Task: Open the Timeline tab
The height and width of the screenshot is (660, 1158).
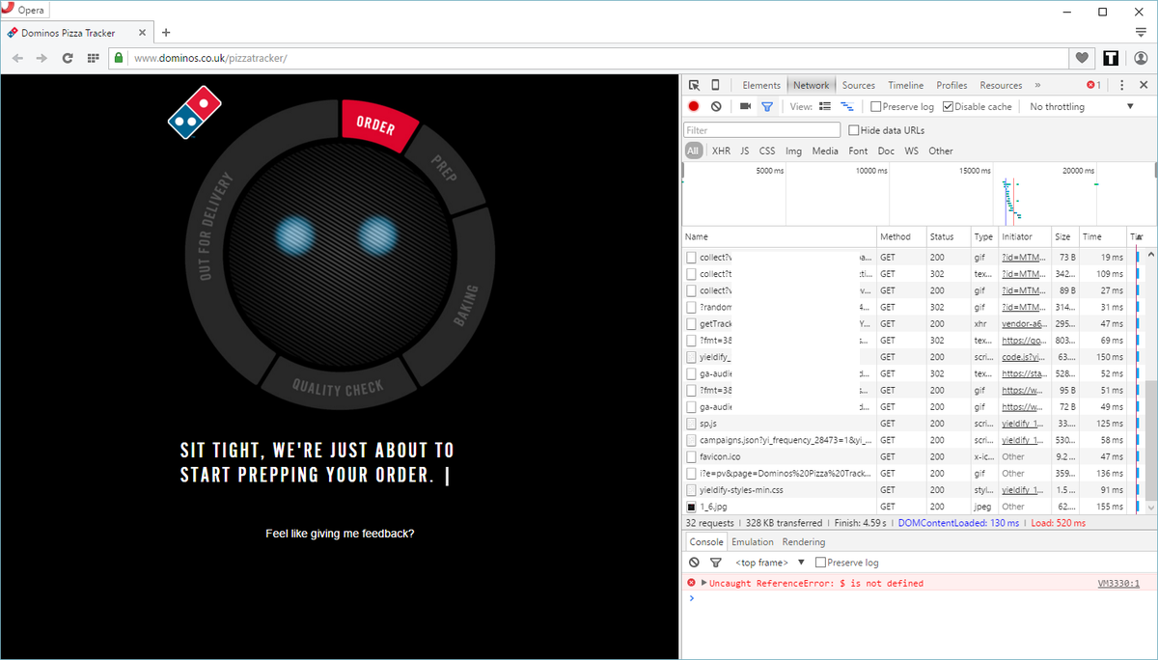Action: [905, 85]
